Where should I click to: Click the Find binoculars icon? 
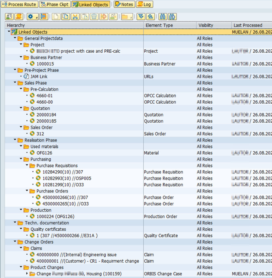[x=163, y=16]
